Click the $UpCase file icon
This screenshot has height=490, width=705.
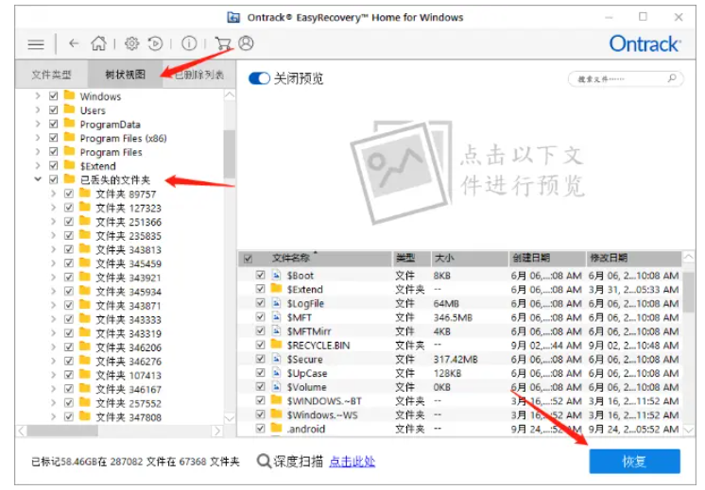click(x=277, y=372)
